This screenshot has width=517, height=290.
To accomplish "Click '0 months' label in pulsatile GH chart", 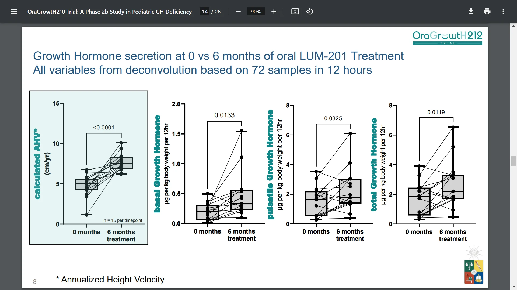I will click(x=316, y=231).
